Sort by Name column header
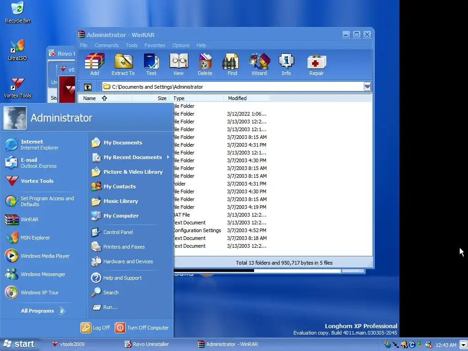This screenshot has height=351, width=468. 105,98
